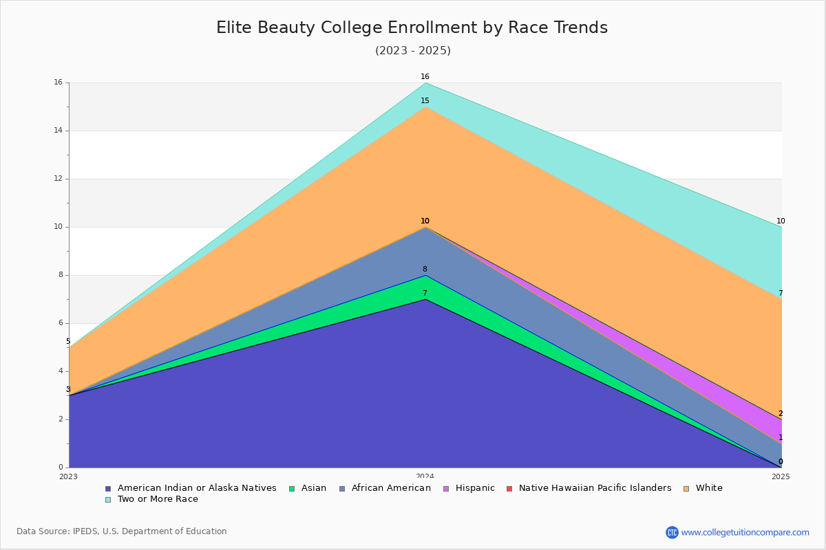
Task: Toggle the American Indian or Alaska Natives series label
Action: 197,488
